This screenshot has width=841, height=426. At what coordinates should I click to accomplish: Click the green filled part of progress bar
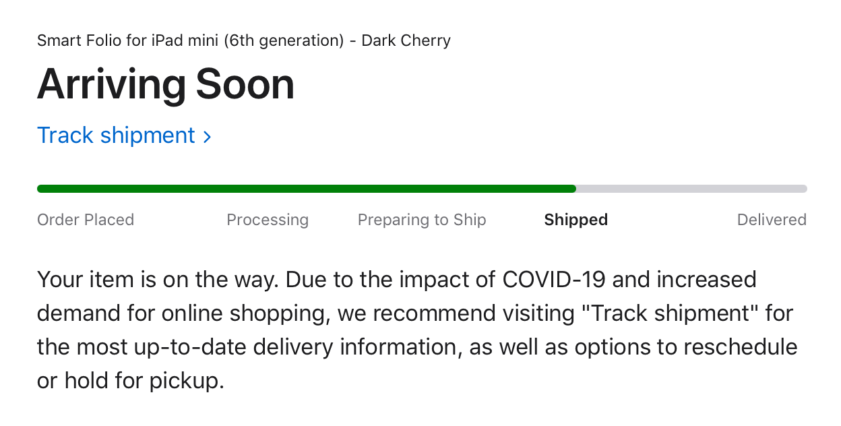tap(303, 189)
